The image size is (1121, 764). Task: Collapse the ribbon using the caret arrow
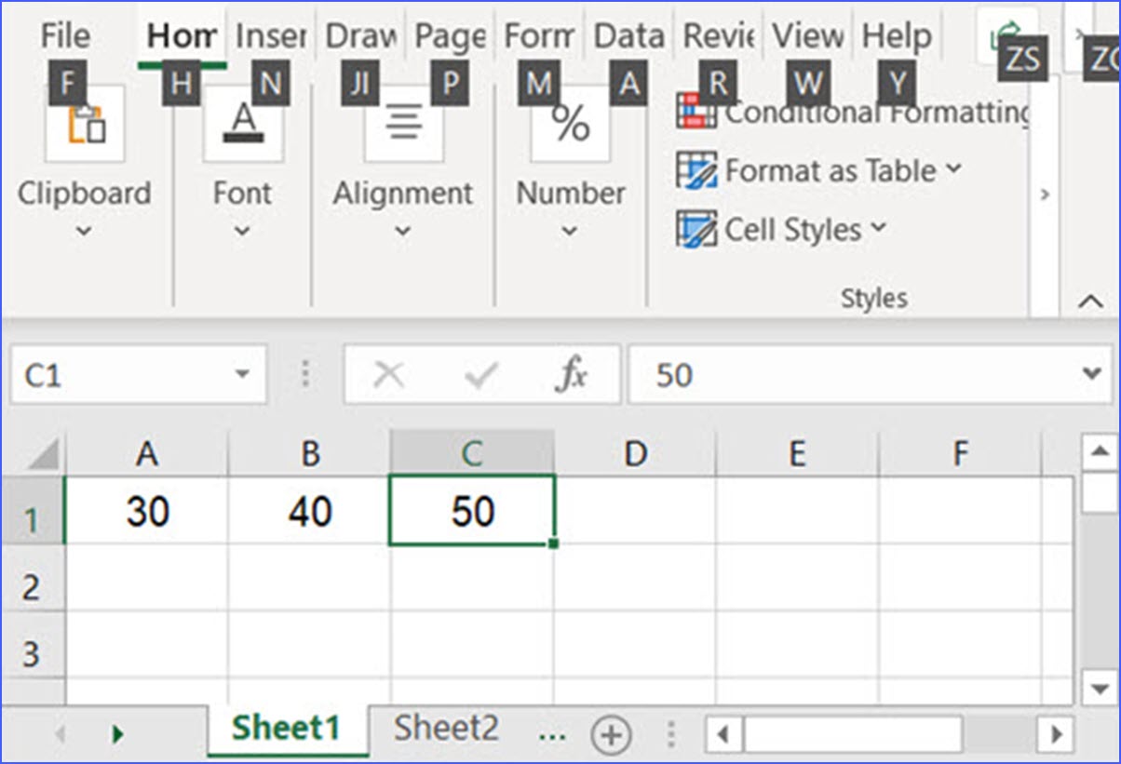1089,301
